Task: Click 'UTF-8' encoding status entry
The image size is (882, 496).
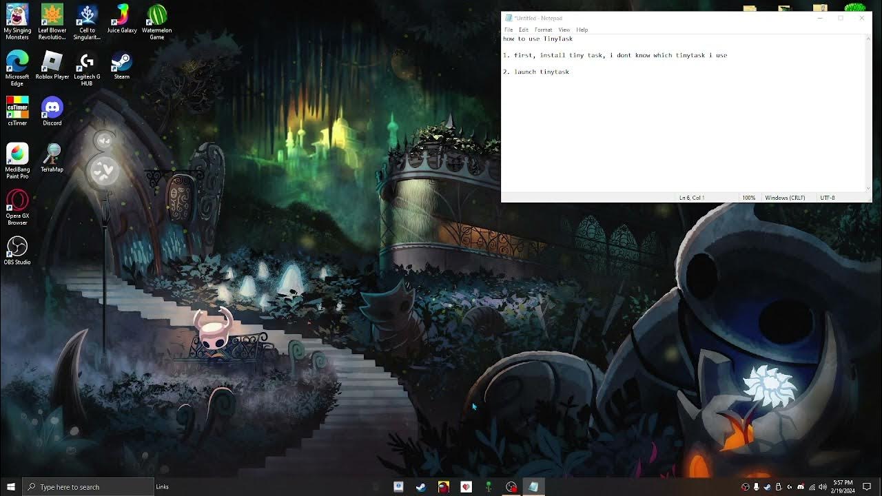Action: pos(828,198)
